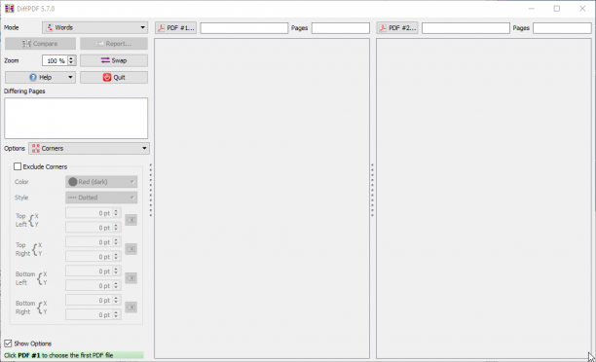596x362 pixels.
Task: Click the Report button
Action: point(114,44)
